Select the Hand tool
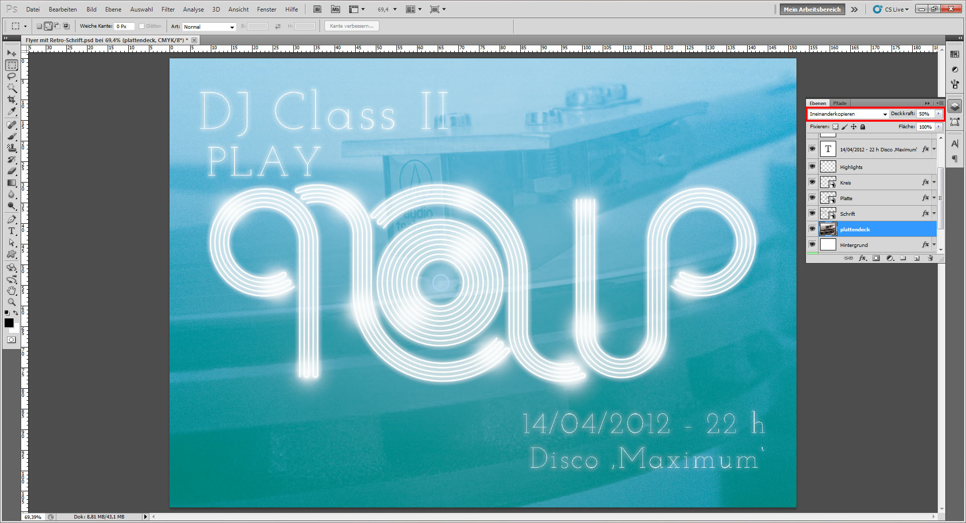Screen dimensions: 966x523 12,291
